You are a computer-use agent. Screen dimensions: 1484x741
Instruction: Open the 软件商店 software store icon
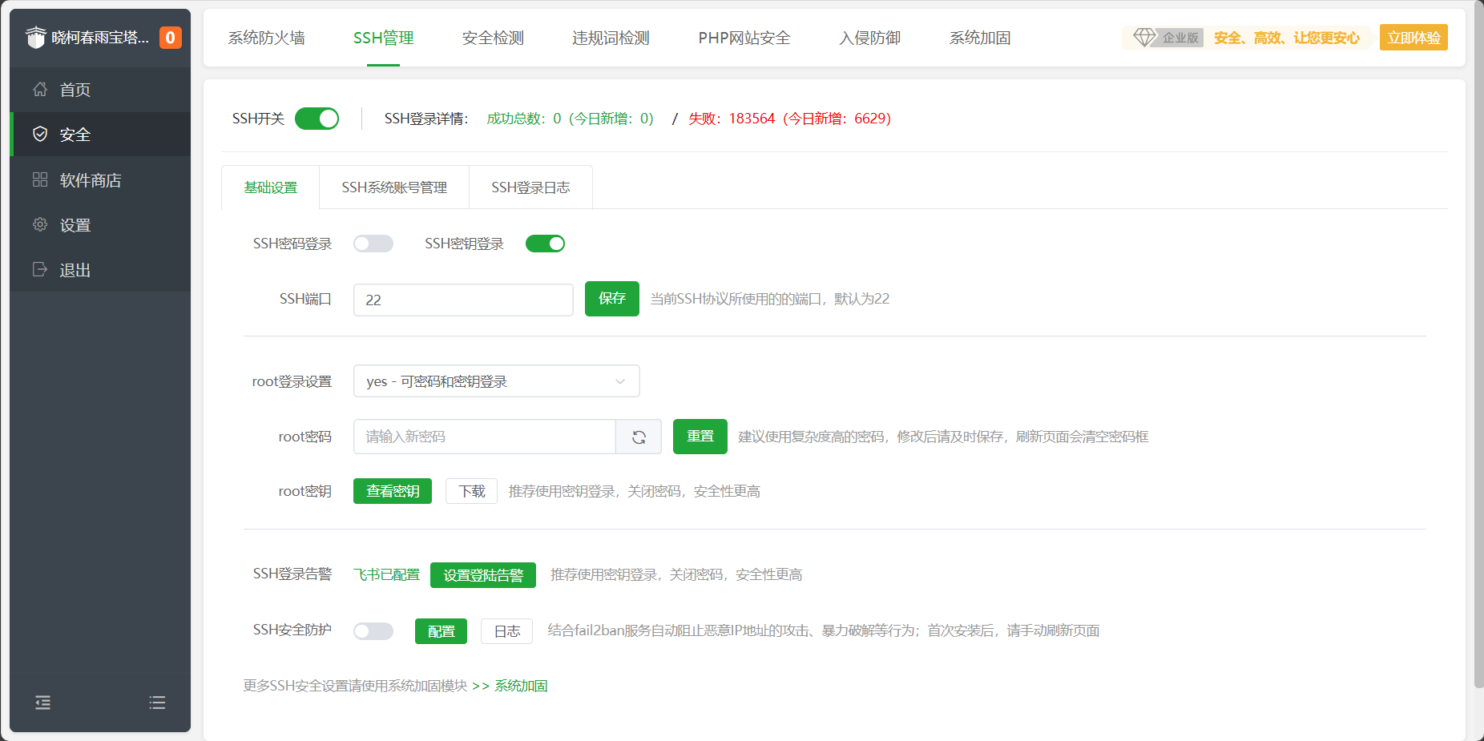pyautogui.click(x=40, y=179)
